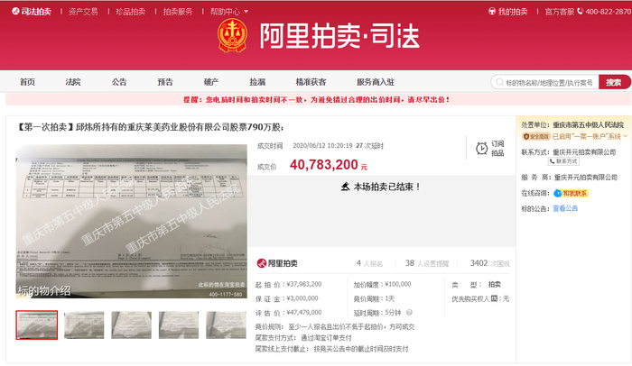This screenshot has height=366, width=632.
Task: Click the red 搜索 button
Action: point(614,82)
